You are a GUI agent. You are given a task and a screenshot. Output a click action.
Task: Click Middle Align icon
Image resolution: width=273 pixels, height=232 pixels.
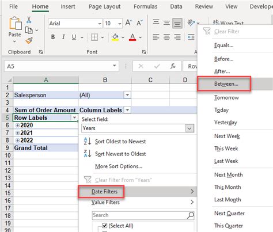tap(166, 23)
